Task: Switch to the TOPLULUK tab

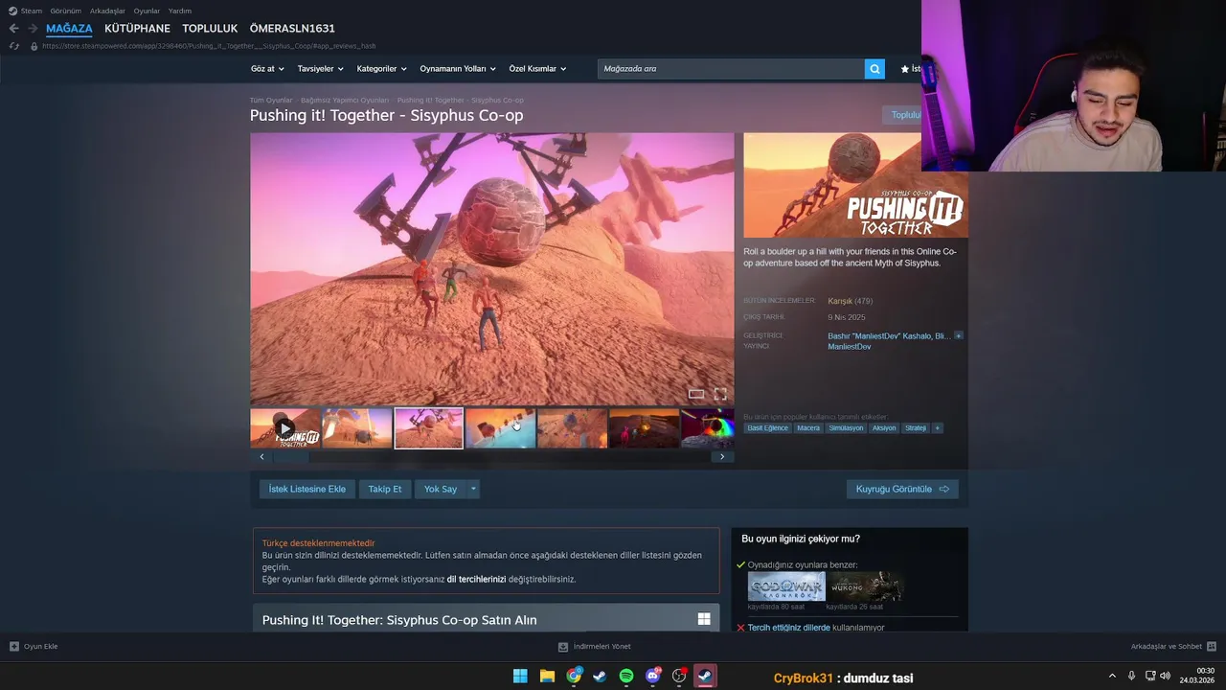Action: pyautogui.click(x=210, y=29)
